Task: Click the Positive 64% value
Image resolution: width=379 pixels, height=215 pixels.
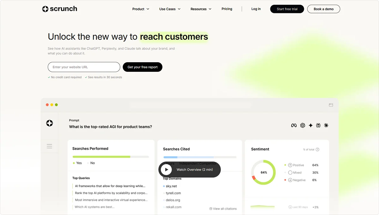Action: click(x=315, y=165)
